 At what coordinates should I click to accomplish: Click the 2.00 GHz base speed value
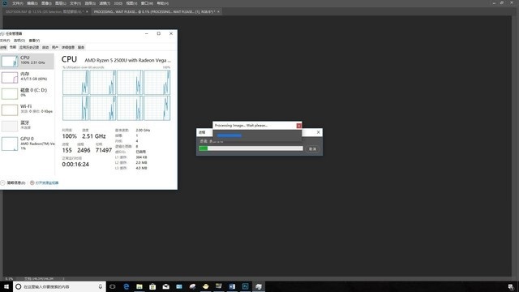tap(143, 130)
